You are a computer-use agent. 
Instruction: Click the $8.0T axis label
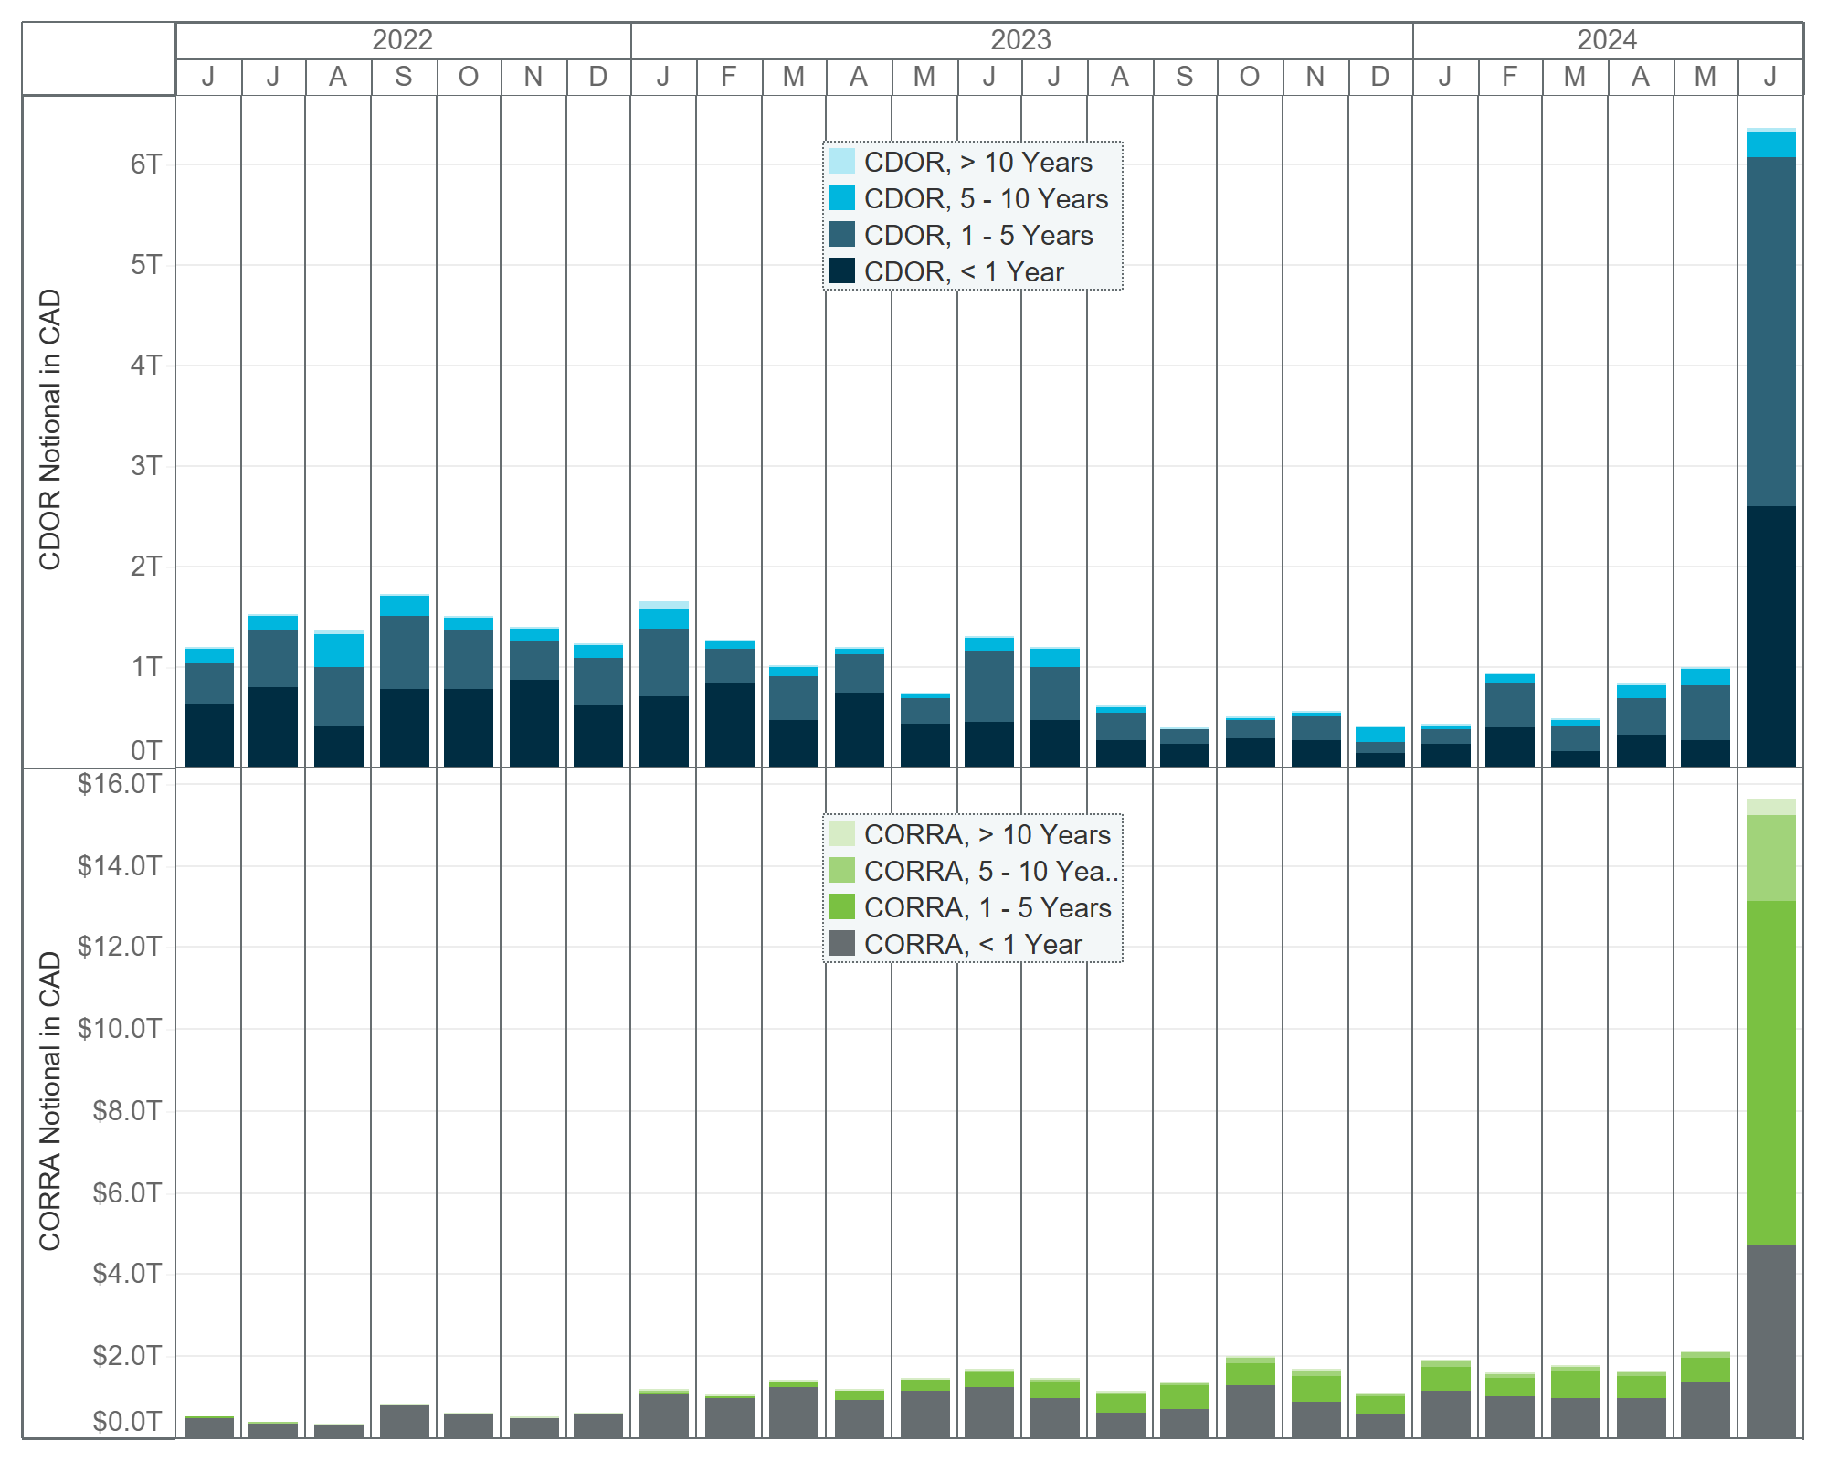point(127,1110)
